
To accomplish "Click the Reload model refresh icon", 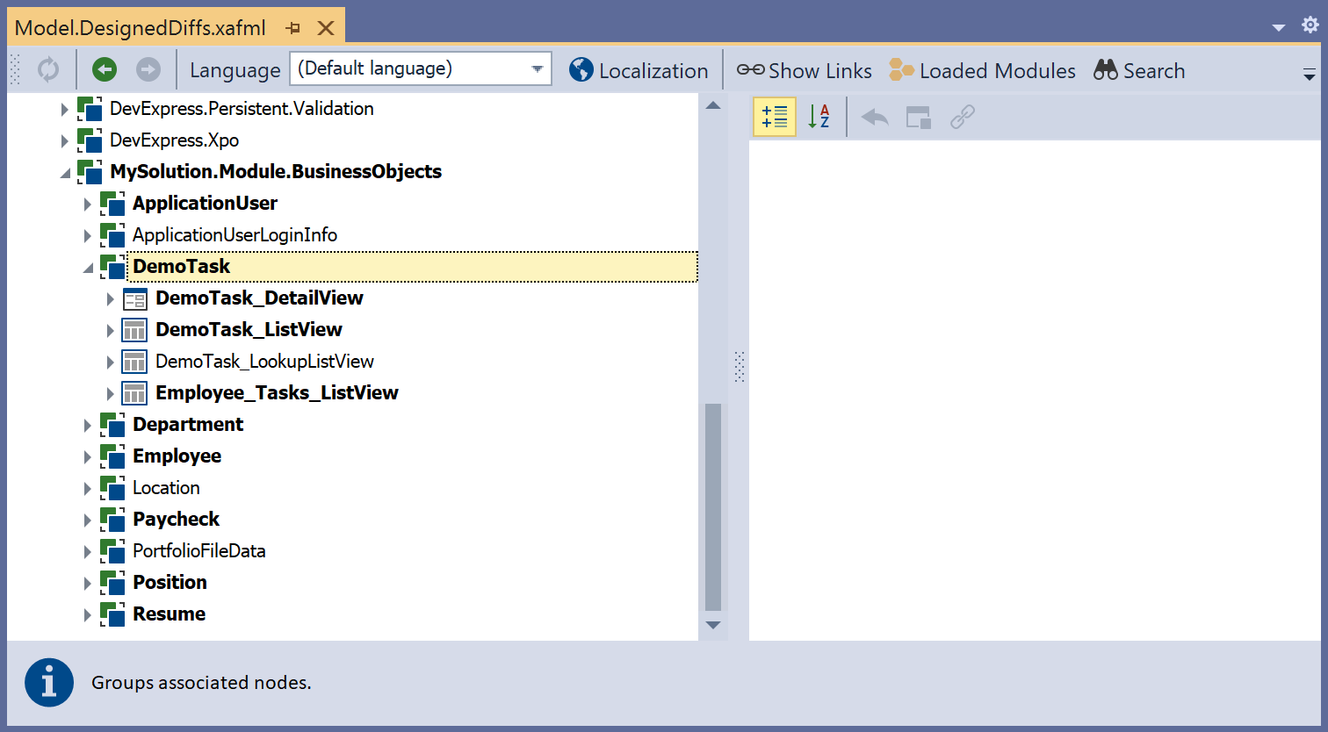I will tap(48, 70).
